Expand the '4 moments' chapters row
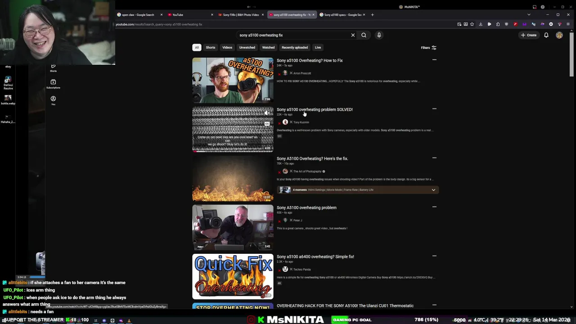 tap(358, 190)
